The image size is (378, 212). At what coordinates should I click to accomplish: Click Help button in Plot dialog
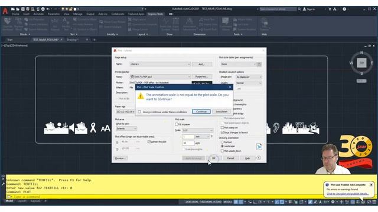point(247,158)
